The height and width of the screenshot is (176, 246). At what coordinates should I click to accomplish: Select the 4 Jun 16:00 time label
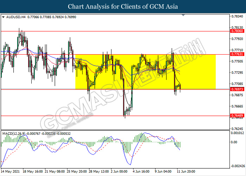click(141, 171)
